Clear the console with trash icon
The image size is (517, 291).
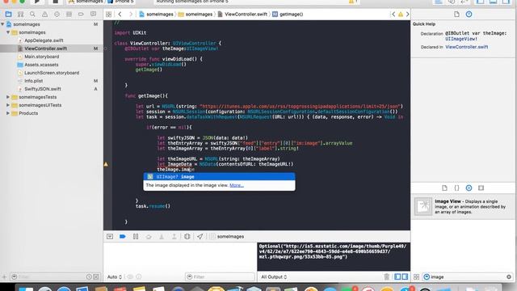pos(386,276)
